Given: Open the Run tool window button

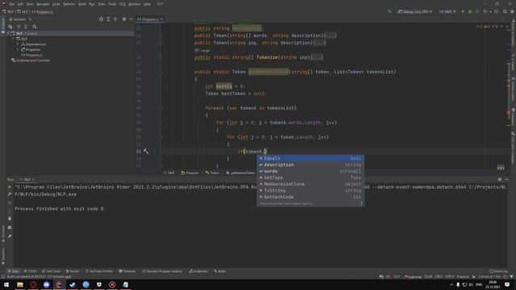Looking at the screenshot, I should 13,271.
